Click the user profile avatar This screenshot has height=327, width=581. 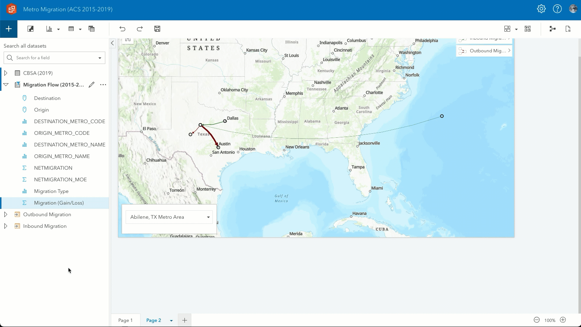pyautogui.click(x=573, y=9)
